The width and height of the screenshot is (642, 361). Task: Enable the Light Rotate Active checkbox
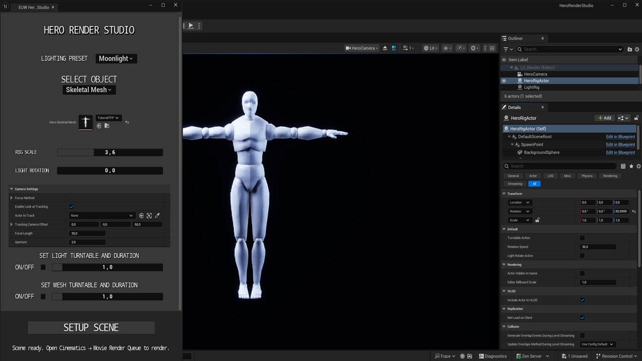(582, 256)
